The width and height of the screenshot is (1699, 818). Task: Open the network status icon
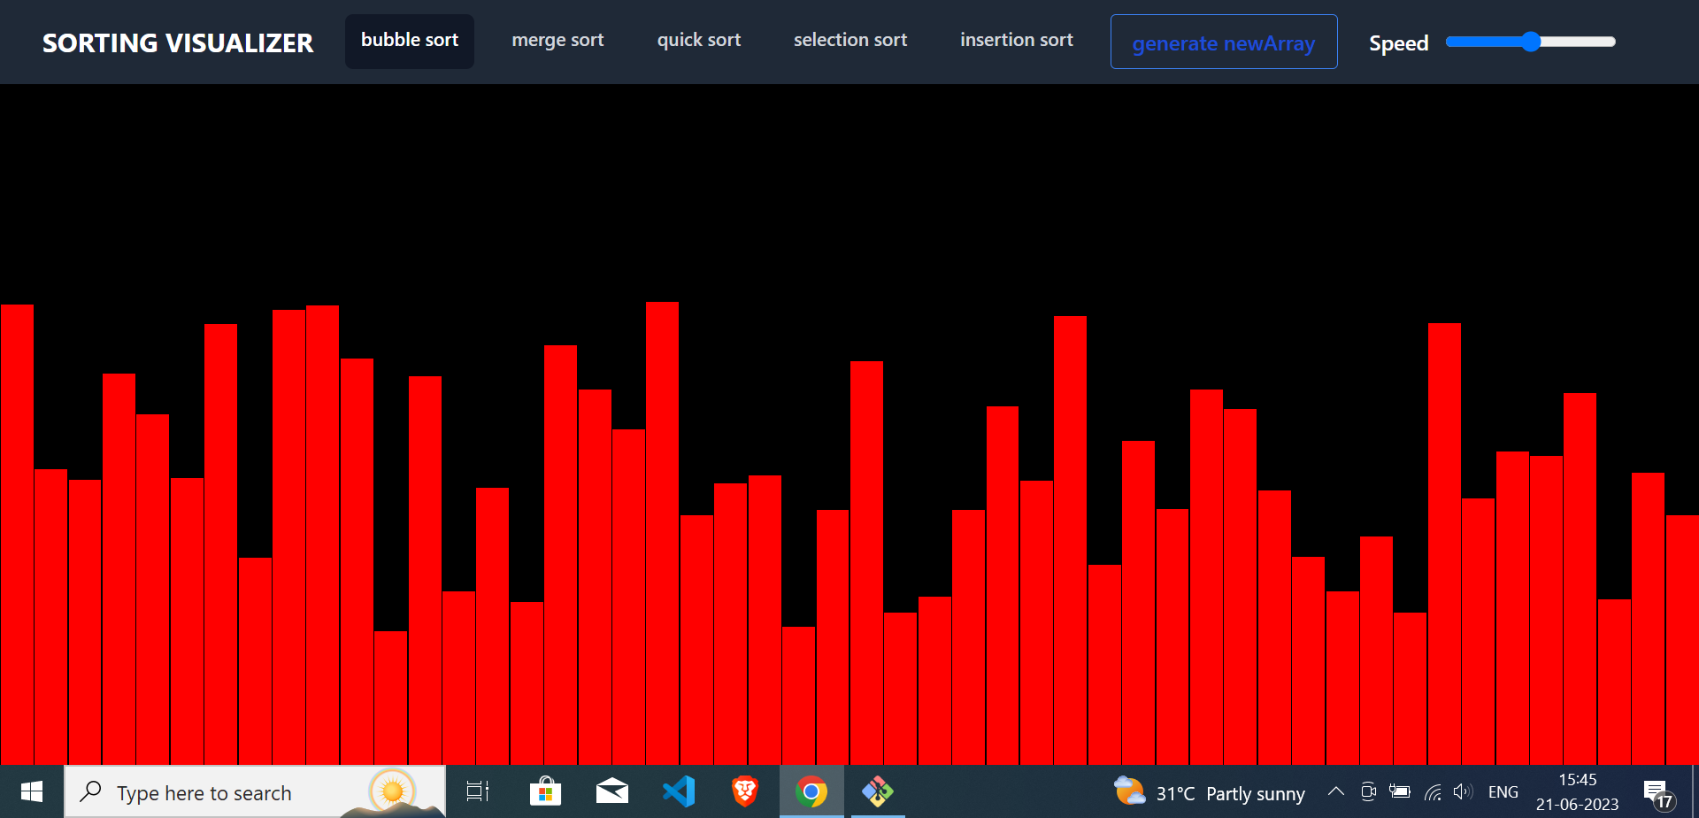[x=1432, y=791]
